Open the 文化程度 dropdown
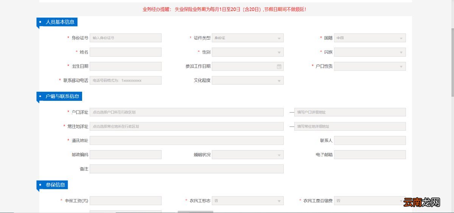 (248, 80)
